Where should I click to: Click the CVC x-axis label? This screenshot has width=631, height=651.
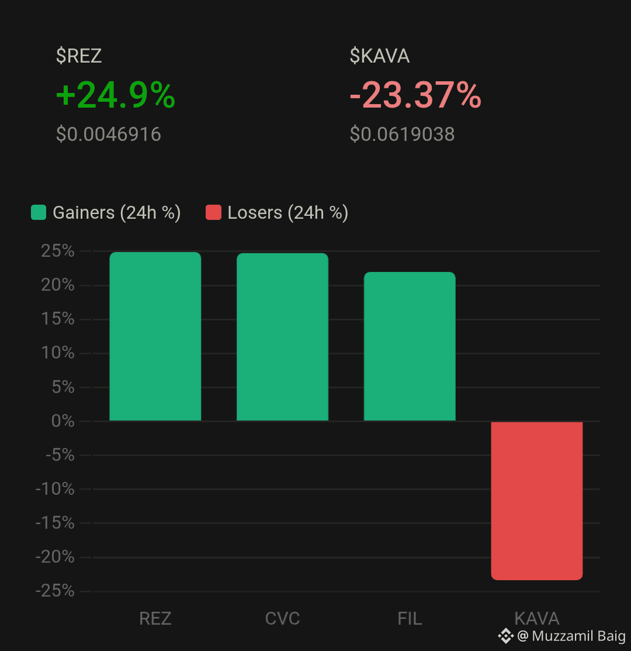282,618
